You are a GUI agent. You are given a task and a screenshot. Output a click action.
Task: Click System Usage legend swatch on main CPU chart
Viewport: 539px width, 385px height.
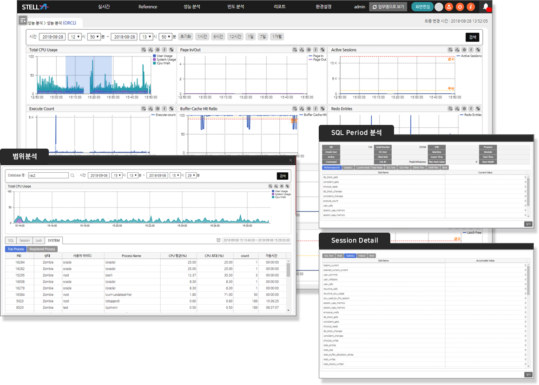tap(155, 59)
